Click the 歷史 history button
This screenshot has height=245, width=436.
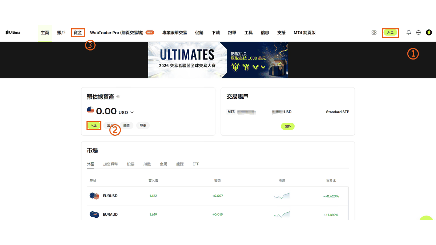click(x=143, y=126)
